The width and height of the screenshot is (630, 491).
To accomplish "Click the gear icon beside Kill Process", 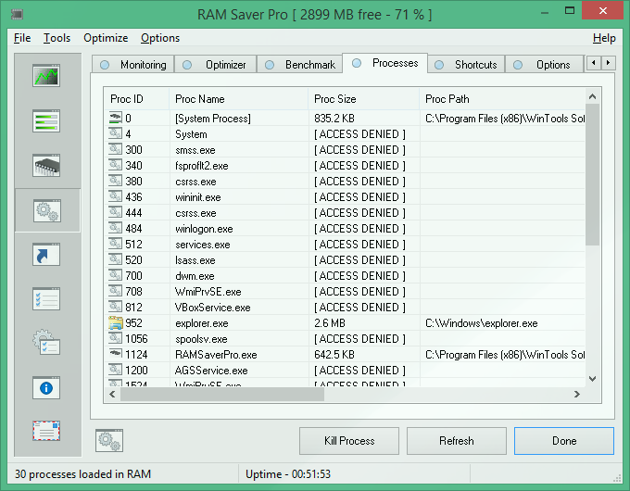I will click(109, 441).
